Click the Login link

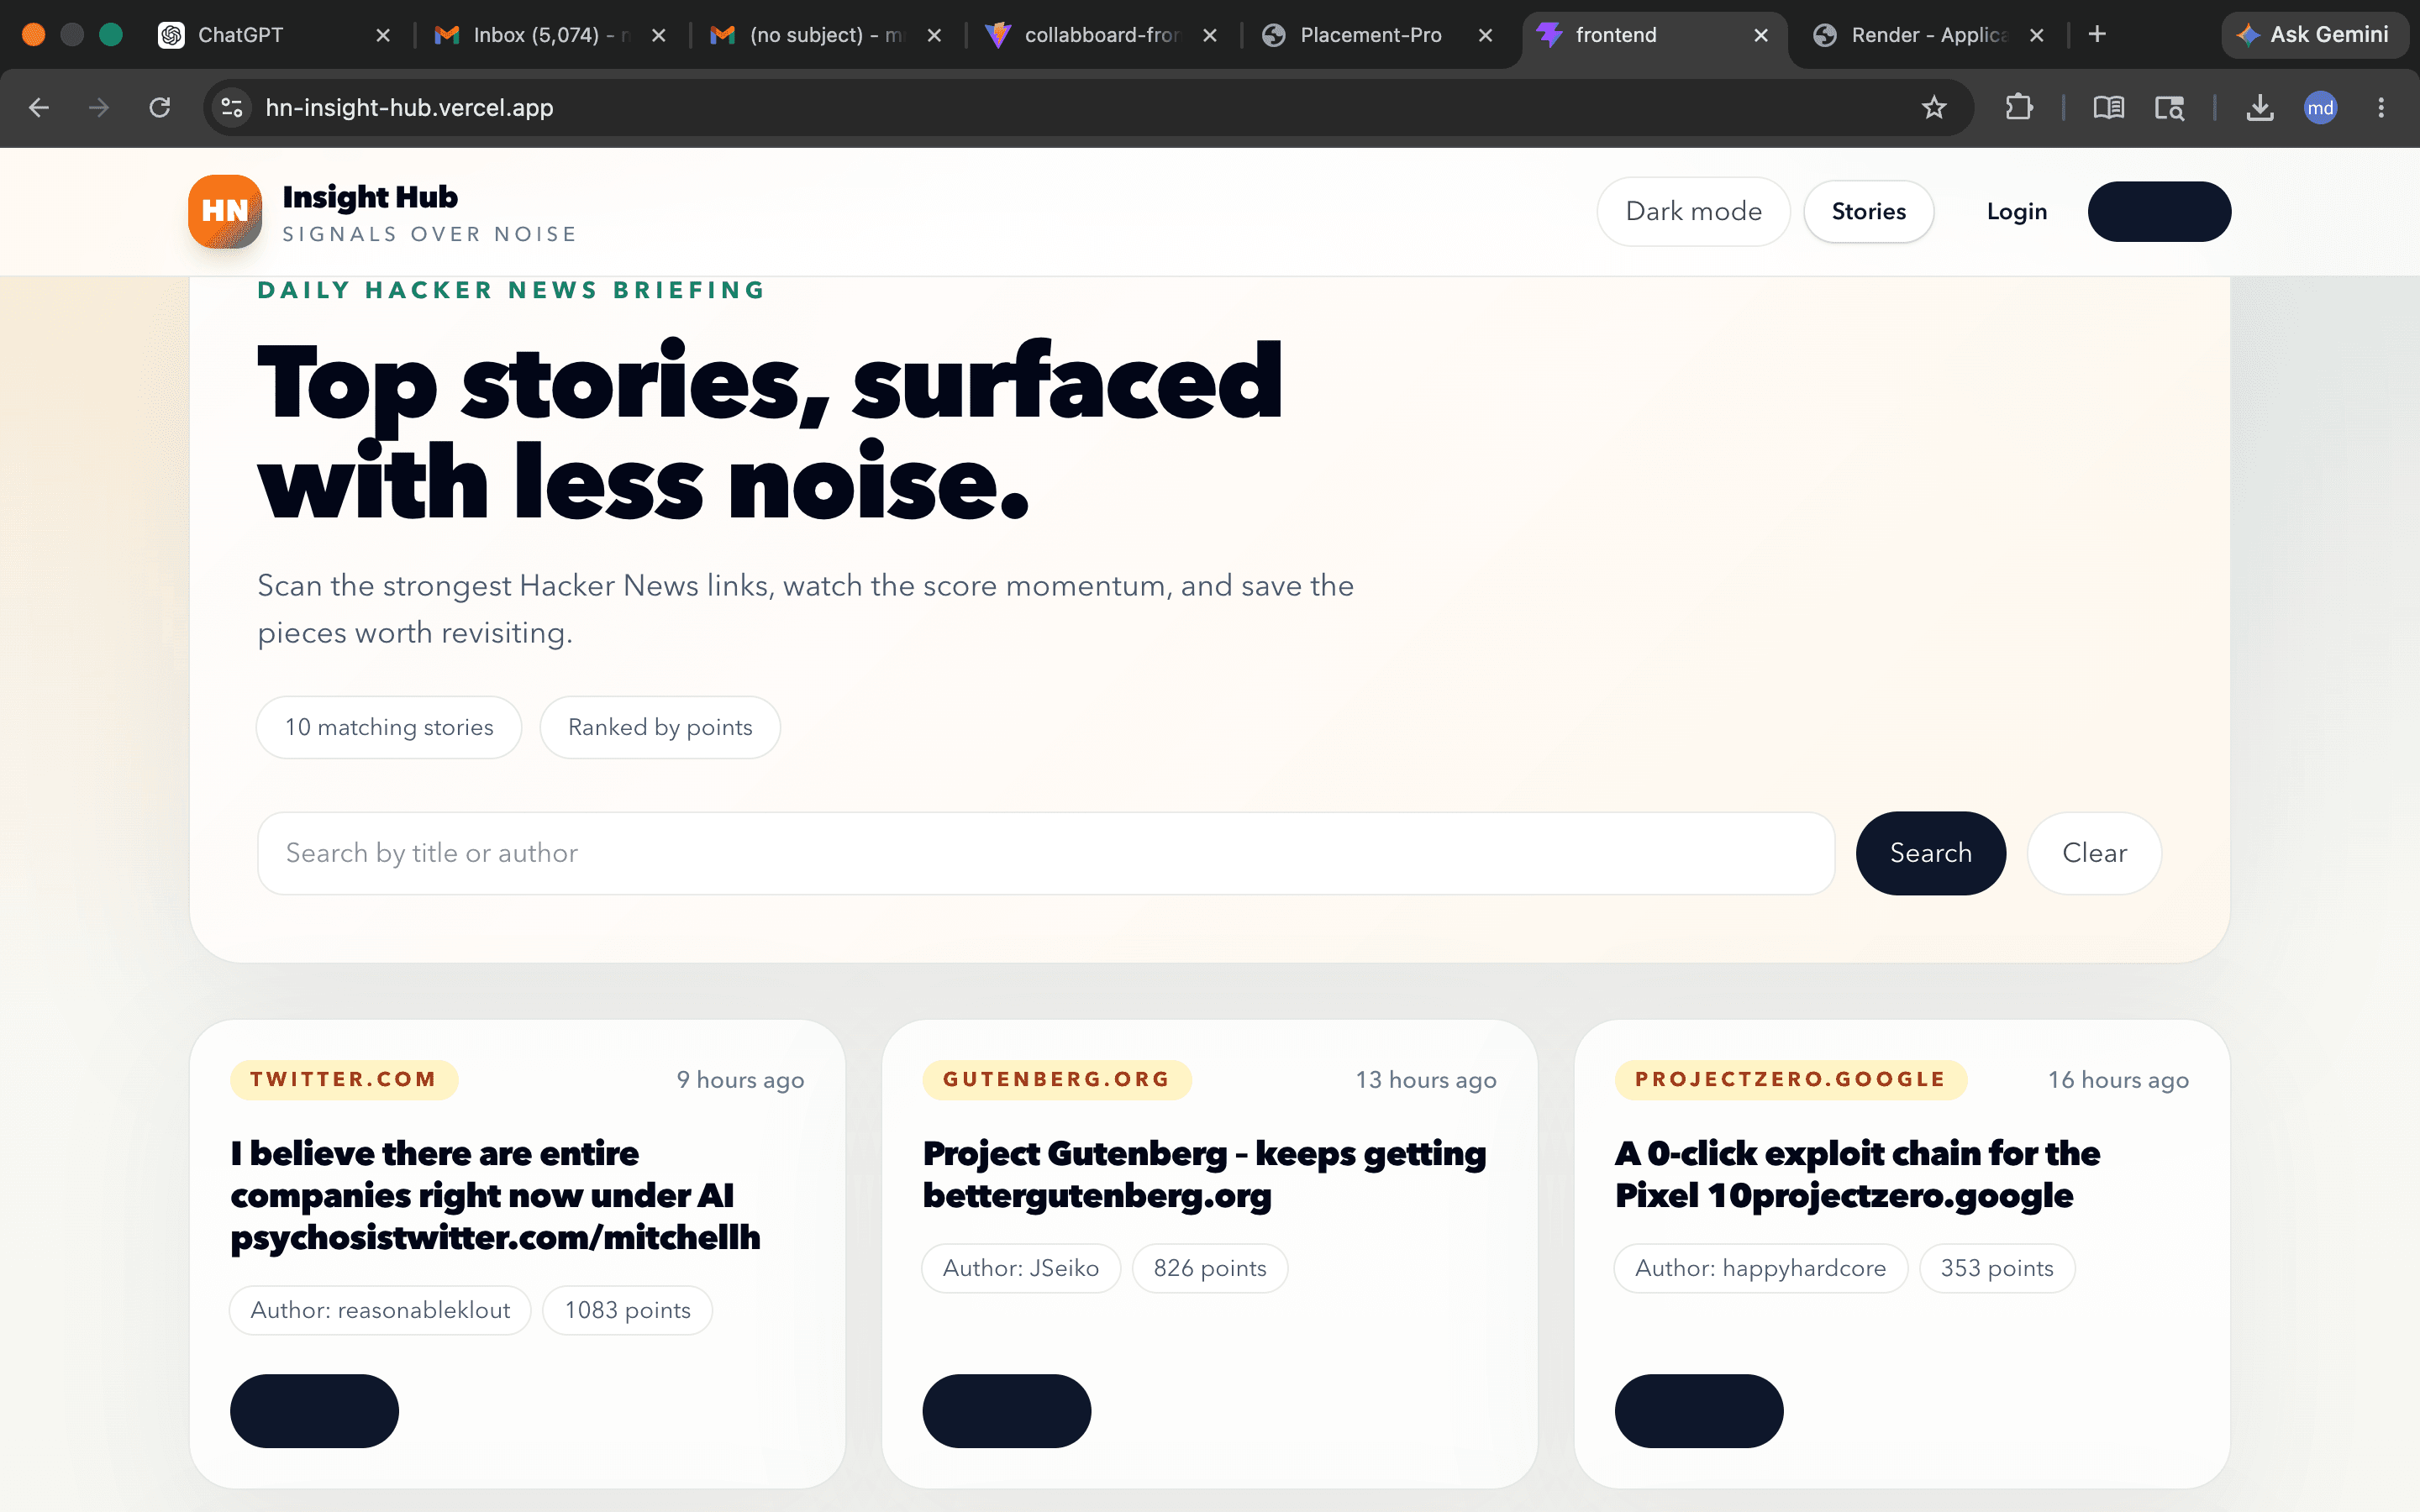click(2017, 211)
